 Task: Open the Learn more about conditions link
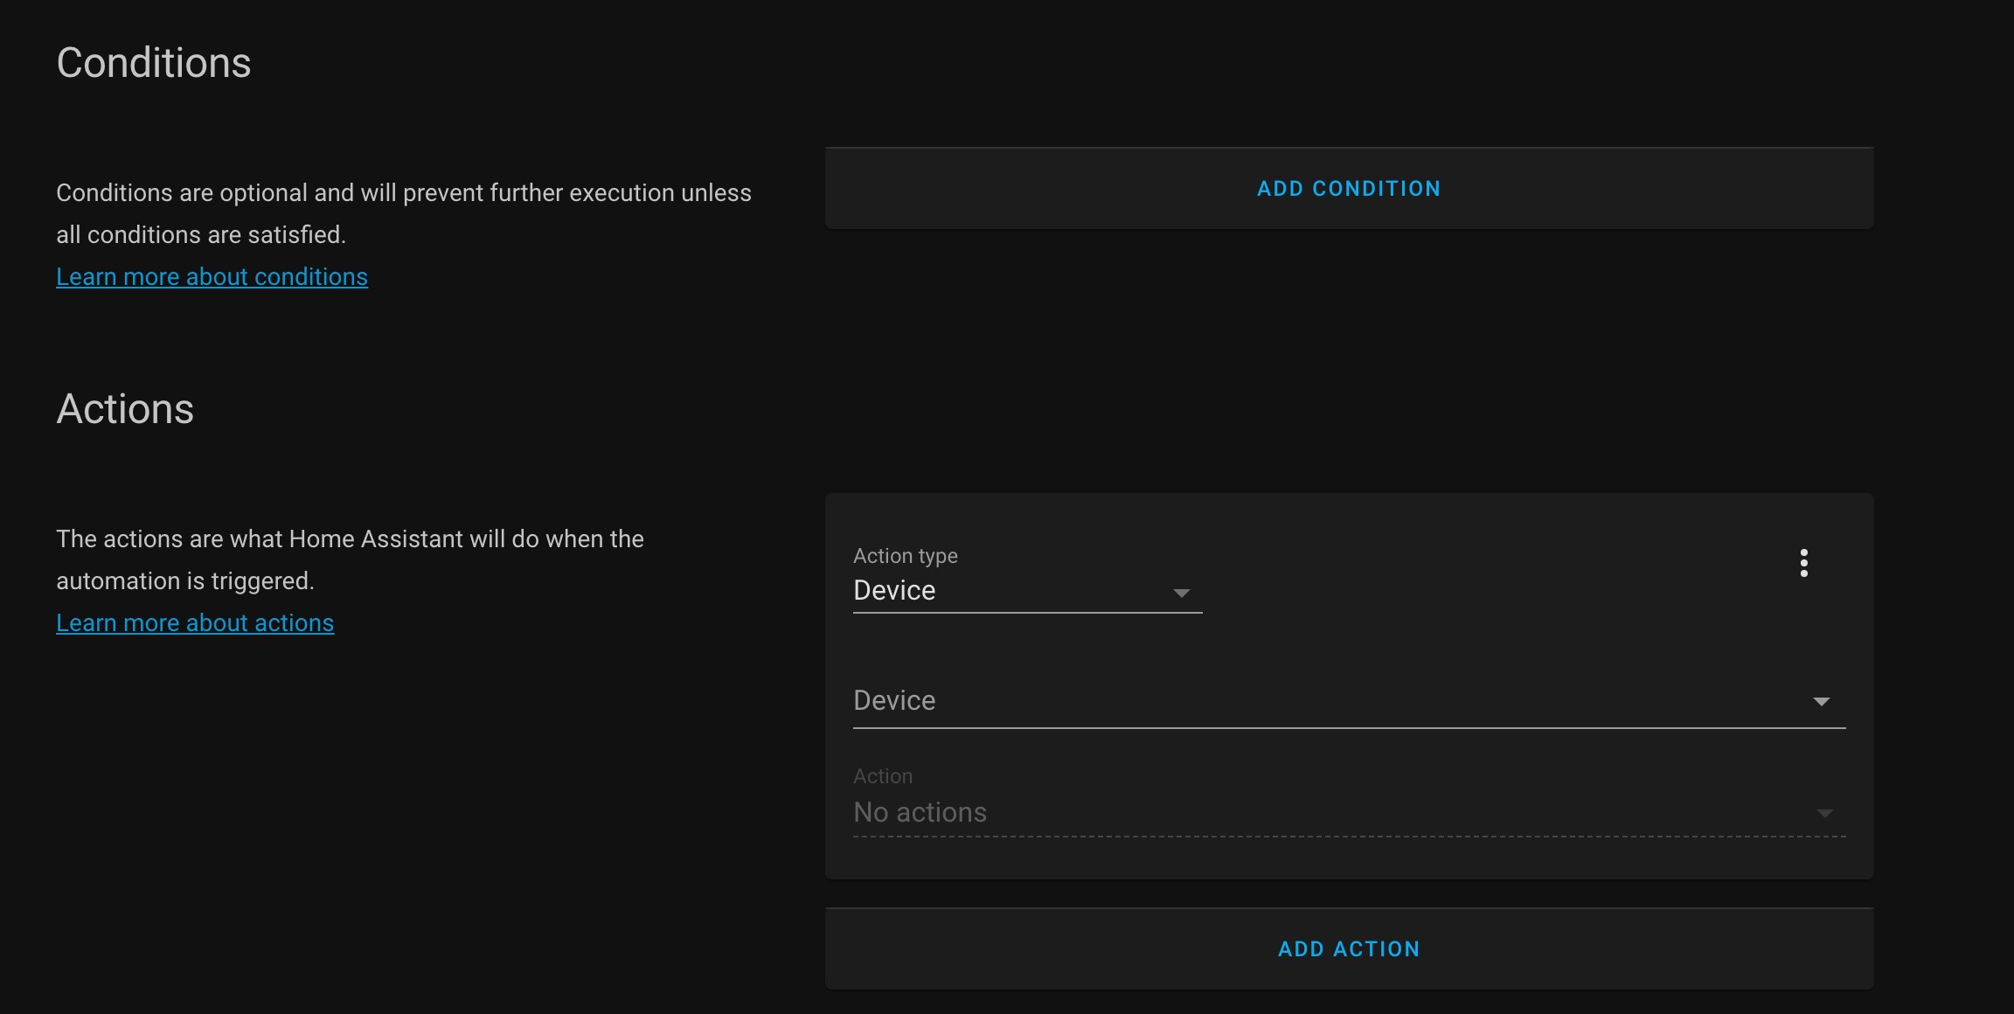[212, 277]
